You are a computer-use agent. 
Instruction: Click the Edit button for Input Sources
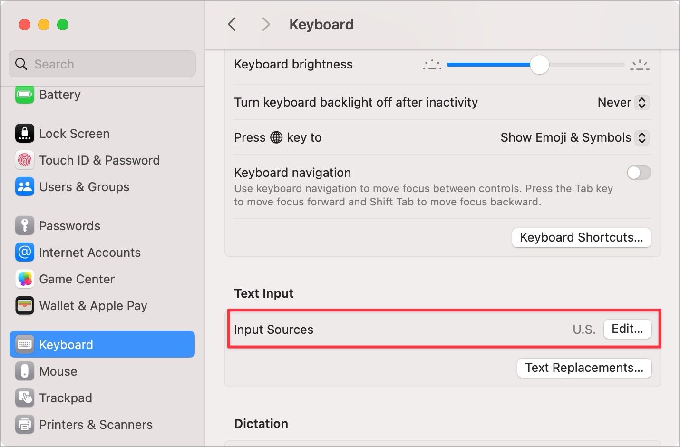tap(627, 329)
